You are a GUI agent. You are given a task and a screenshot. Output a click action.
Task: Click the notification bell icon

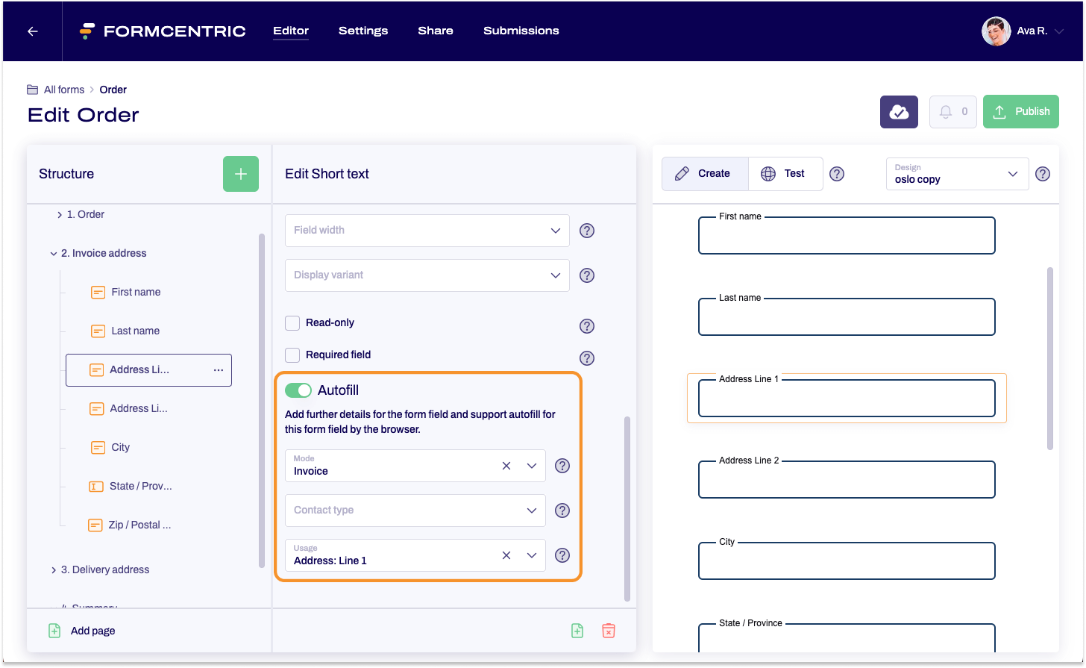[x=948, y=111]
